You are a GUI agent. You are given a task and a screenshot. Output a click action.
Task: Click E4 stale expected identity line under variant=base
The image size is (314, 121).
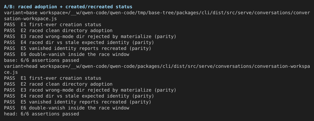point(79,42)
